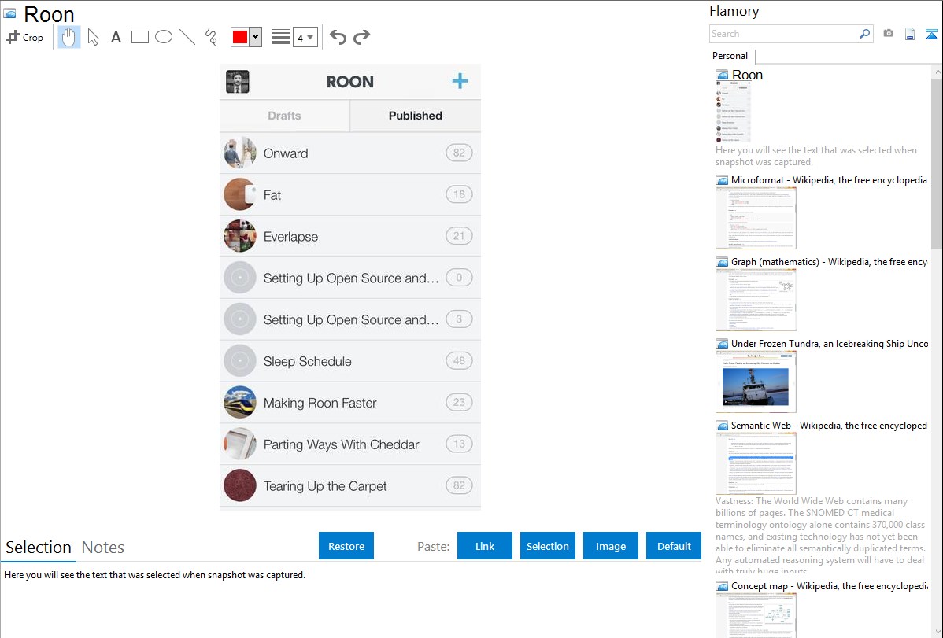
Task: Click the line thickness icon
Action: (x=280, y=37)
